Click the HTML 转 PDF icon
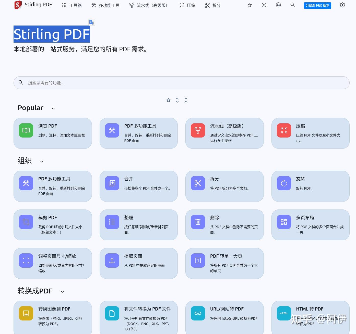This screenshot has height=334, width=356. click(284, 313)
